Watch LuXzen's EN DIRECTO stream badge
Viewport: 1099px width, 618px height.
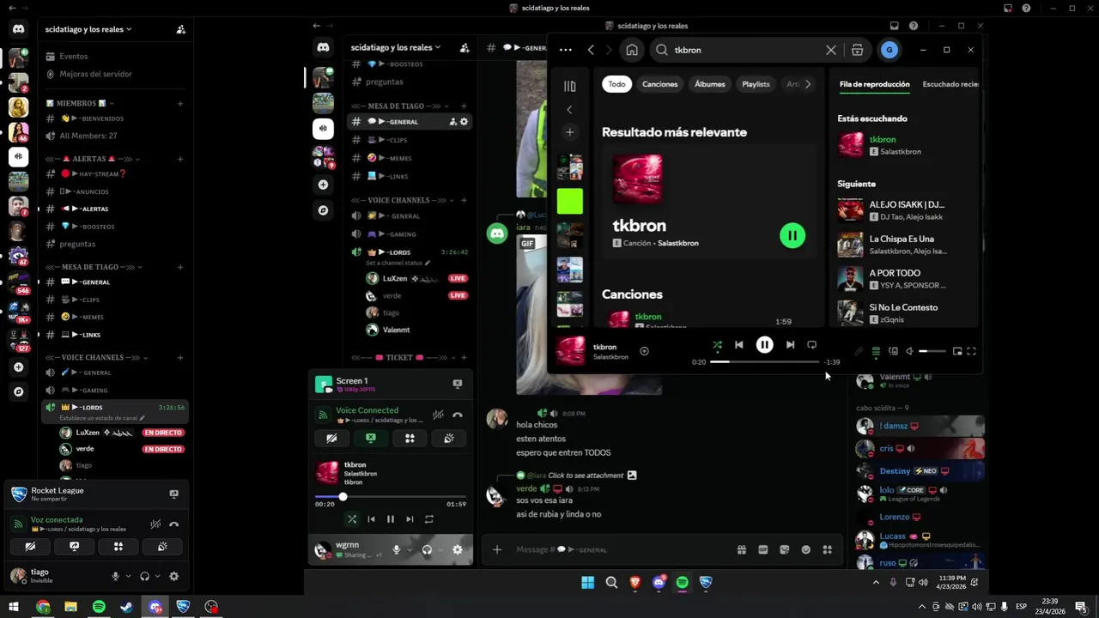pyautogui.click(x=163, y=433)
